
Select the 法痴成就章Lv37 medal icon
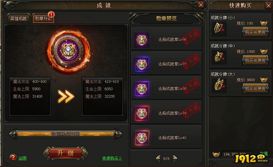tap(142, 64)
